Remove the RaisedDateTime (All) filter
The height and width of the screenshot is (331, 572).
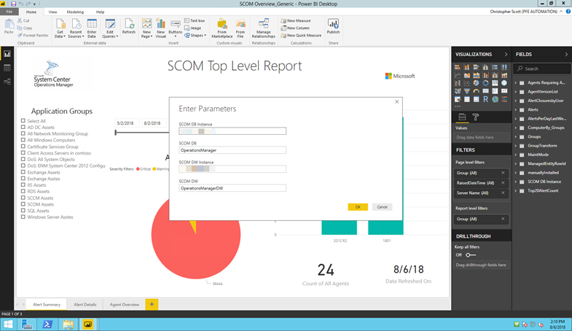tap(503, 182)
